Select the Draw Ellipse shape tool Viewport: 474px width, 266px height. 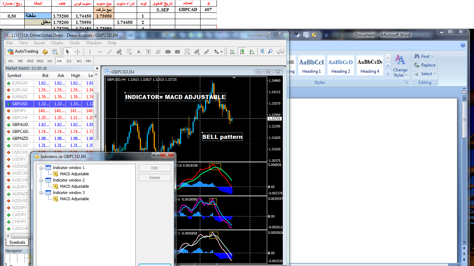pyautogui.click(x=168, y=52)
